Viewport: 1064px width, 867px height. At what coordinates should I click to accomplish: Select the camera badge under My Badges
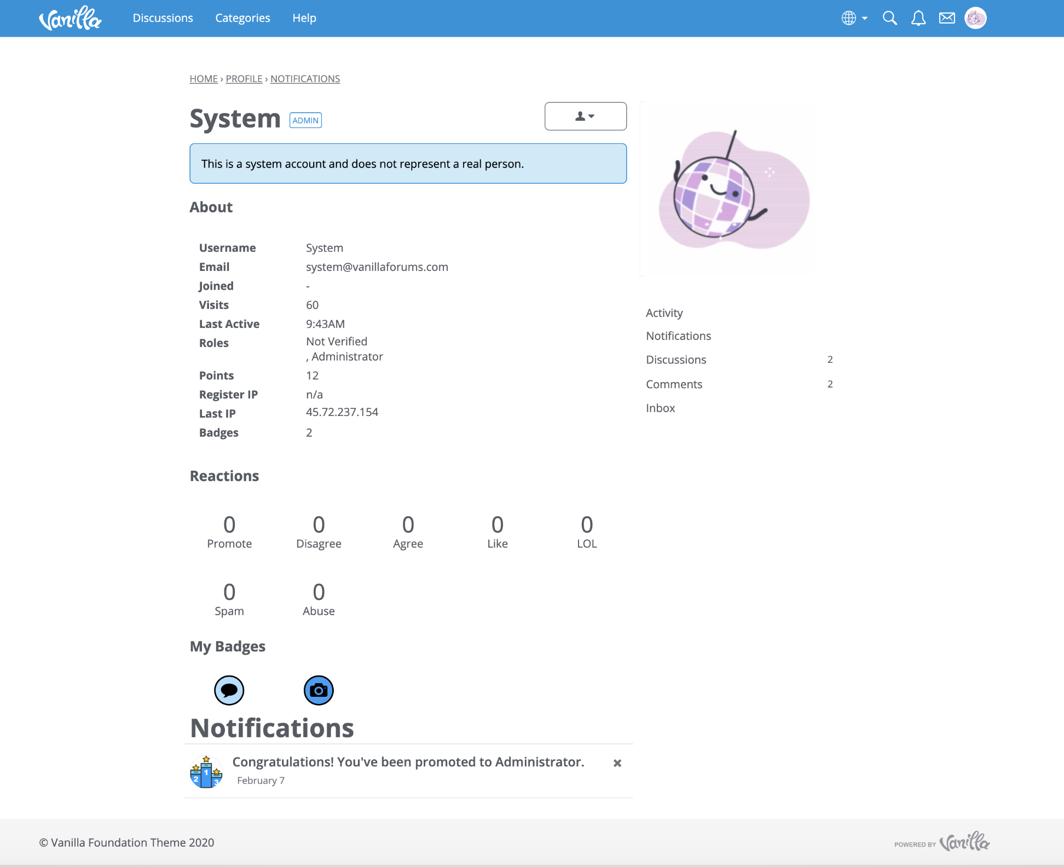pyautogui.click(x=319, y=690)
